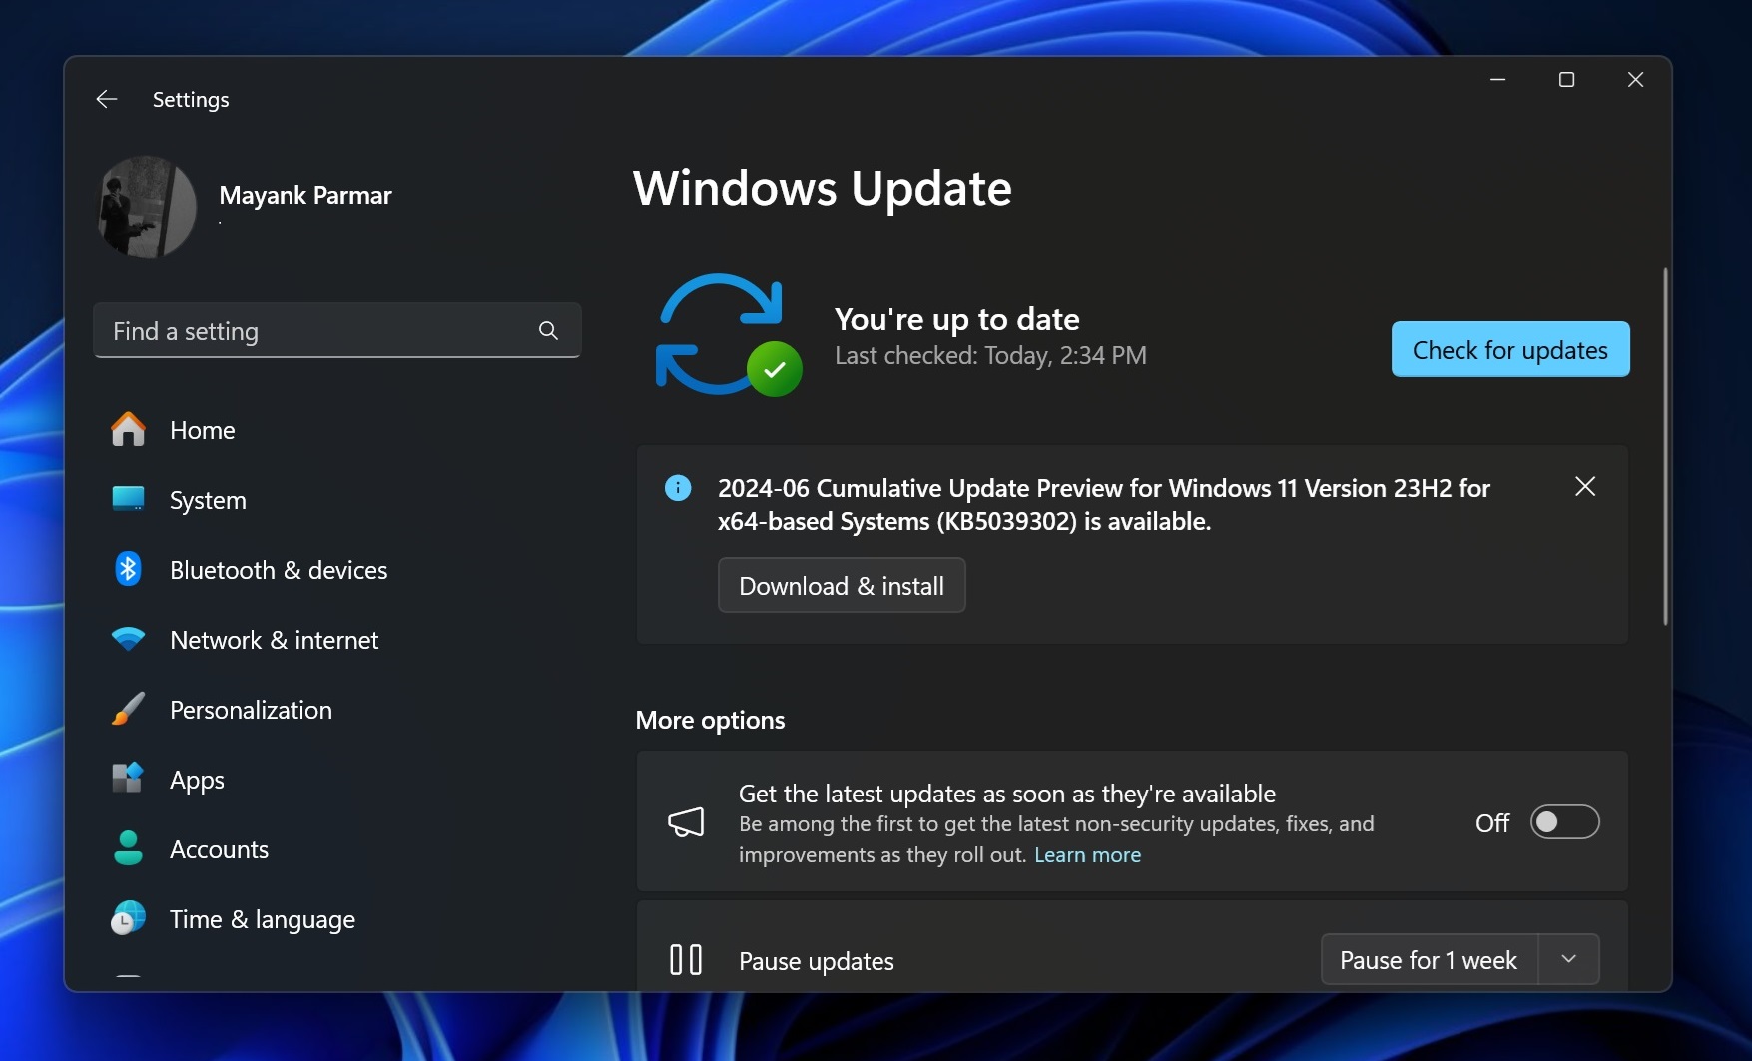The image size is (1752, 1061).
Task: Click the blue info icon on update notice
Action: coord(678,488)
